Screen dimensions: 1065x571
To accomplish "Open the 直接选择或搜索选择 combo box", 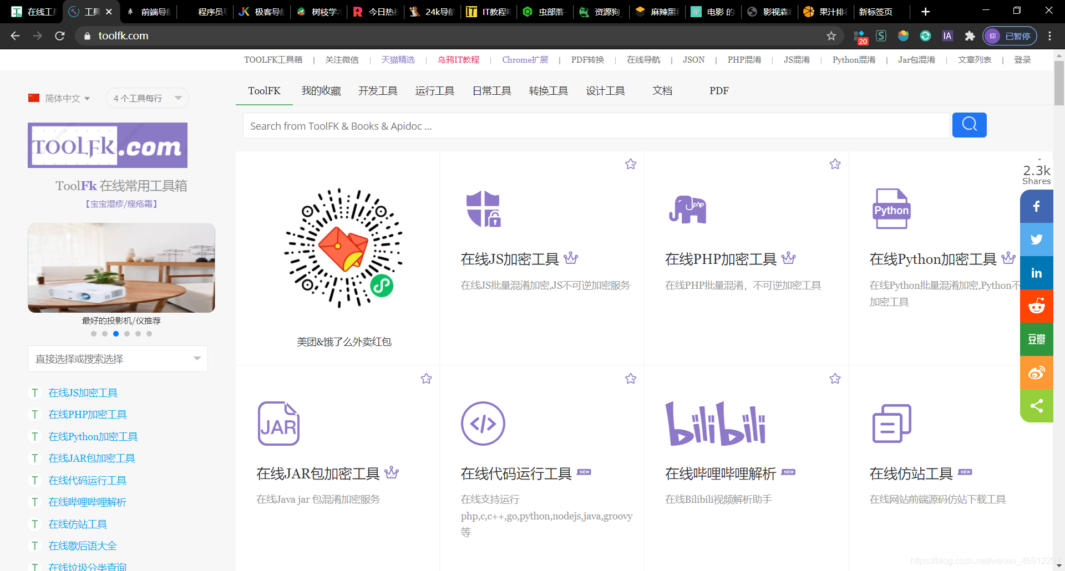I will 118,359.
